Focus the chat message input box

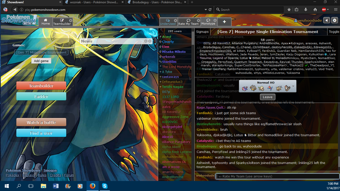point(277,176)
